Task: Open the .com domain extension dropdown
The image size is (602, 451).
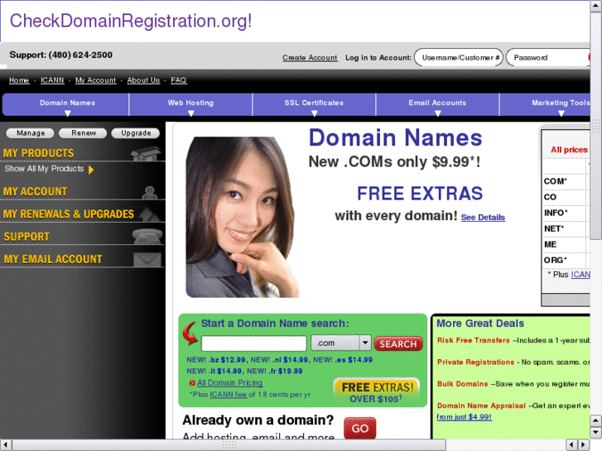Action: (x=341, y=343)
